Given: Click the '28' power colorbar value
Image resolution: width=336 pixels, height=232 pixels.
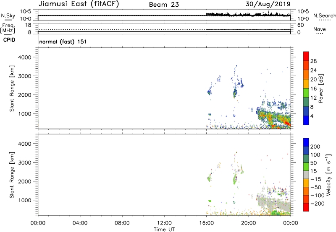Looking at the screenshot, I should pyautogui.click(x=313, y=61).
